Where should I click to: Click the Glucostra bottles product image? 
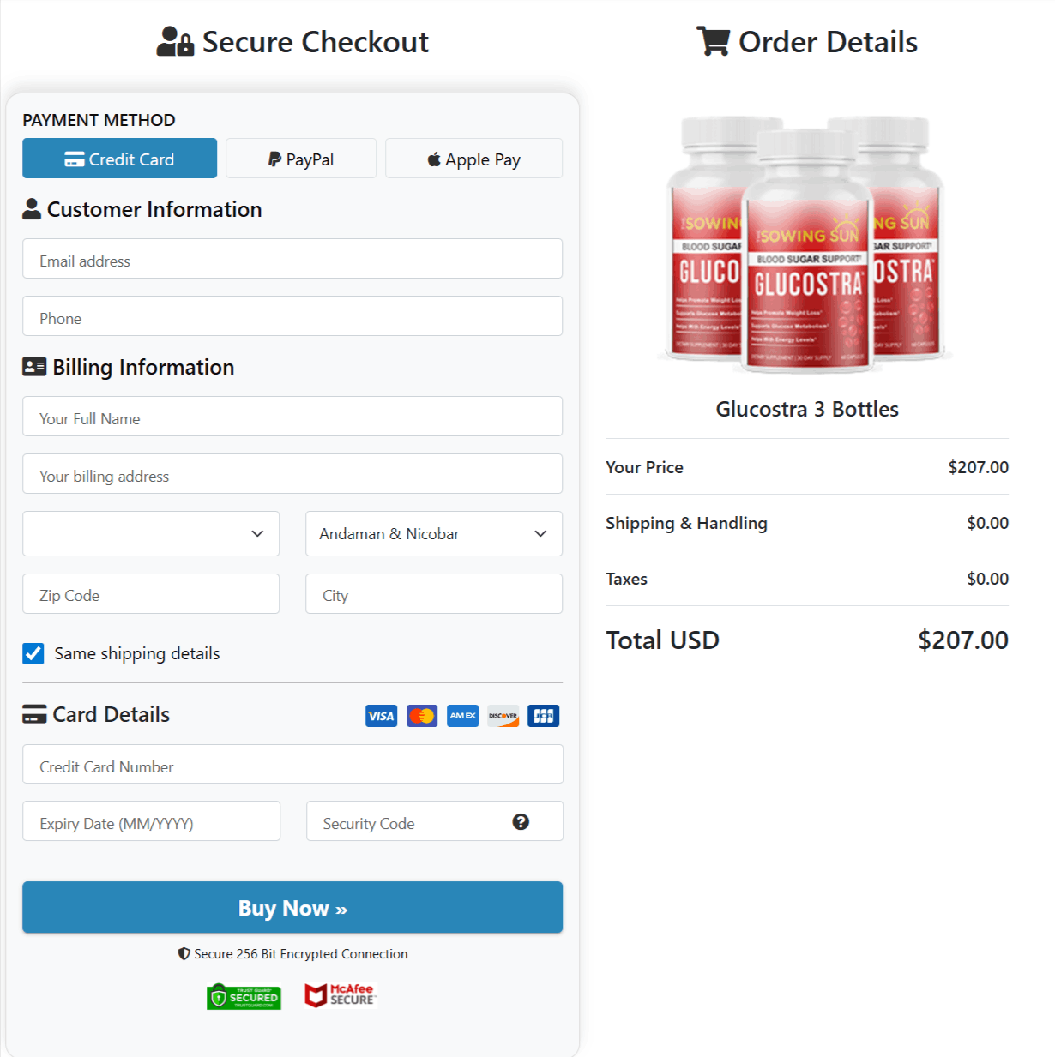click(x=806, y=244)
